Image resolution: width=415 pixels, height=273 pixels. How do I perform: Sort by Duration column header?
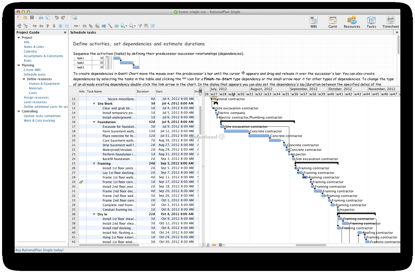(146, 91)
